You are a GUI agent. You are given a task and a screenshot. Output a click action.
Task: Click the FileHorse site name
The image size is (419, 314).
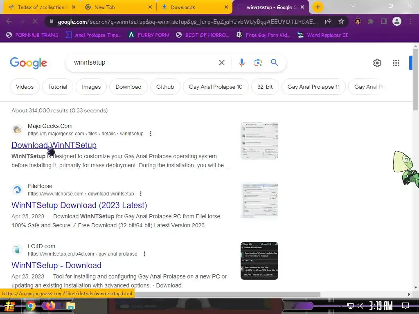click(x=40, y=186)
